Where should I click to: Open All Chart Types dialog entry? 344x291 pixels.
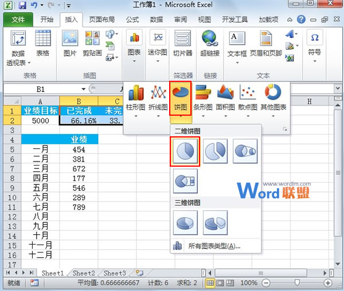pyautogui.click(x=216, y=246)
